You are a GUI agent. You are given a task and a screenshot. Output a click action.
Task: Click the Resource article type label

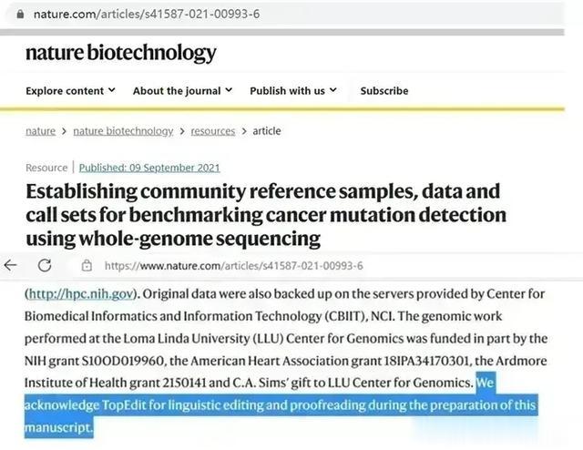point(46,168)
